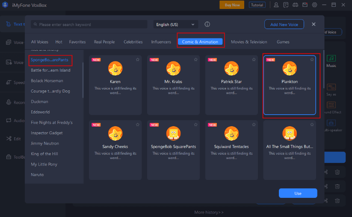Select Five Nights at Freddy's category
352x217 pixels.
pyautogui.click(x=52, y=123)
